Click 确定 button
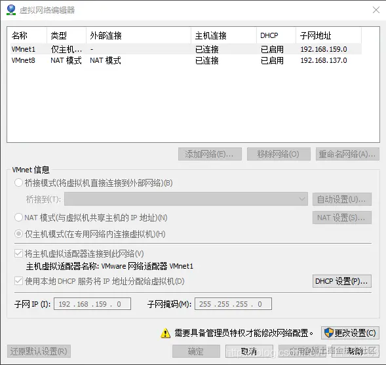Viewport: 386px width, 365px height. (196, 351)
